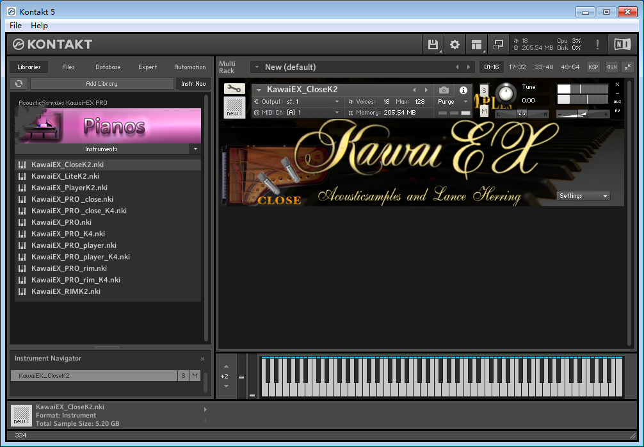The image size is (644, 447).
Task: Click the info pane expand arrow
Action: [205, 409]
